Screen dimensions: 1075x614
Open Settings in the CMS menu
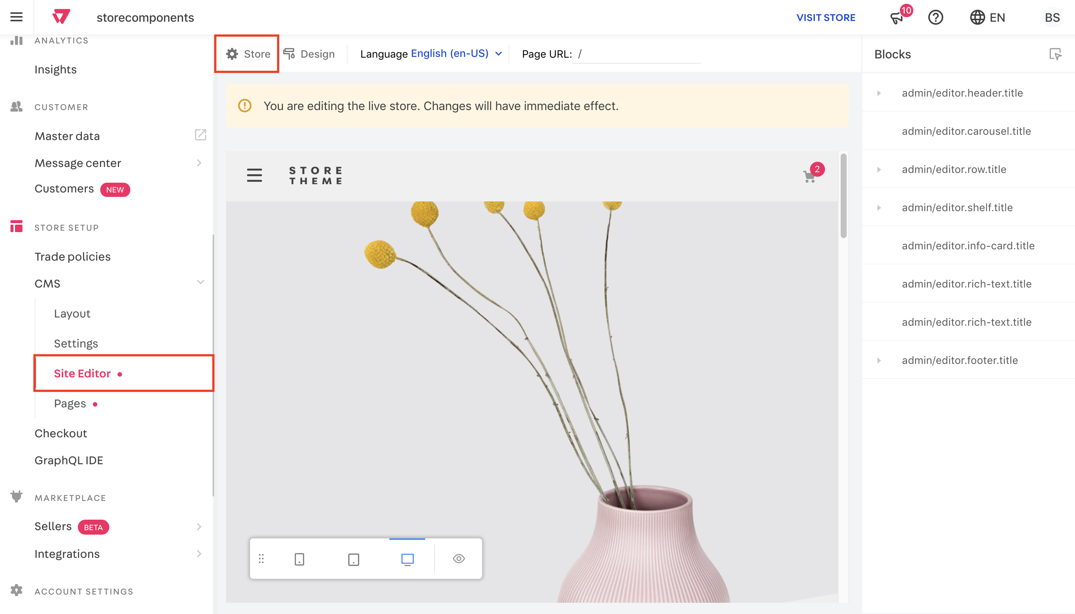pos(76,344)
